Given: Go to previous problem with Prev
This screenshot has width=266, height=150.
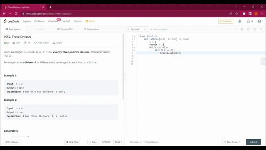Looking at the screenshot, I should click(x=93, y=142).
